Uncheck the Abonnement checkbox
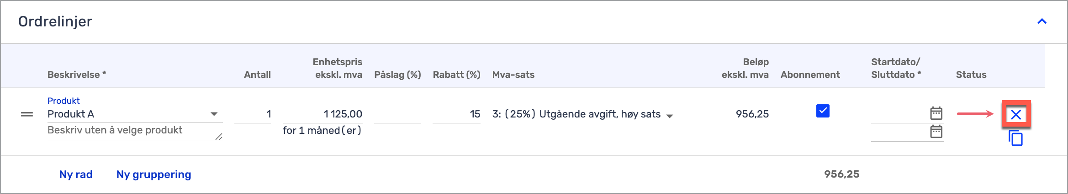1068x194 pixels. [x=822, y=111]
